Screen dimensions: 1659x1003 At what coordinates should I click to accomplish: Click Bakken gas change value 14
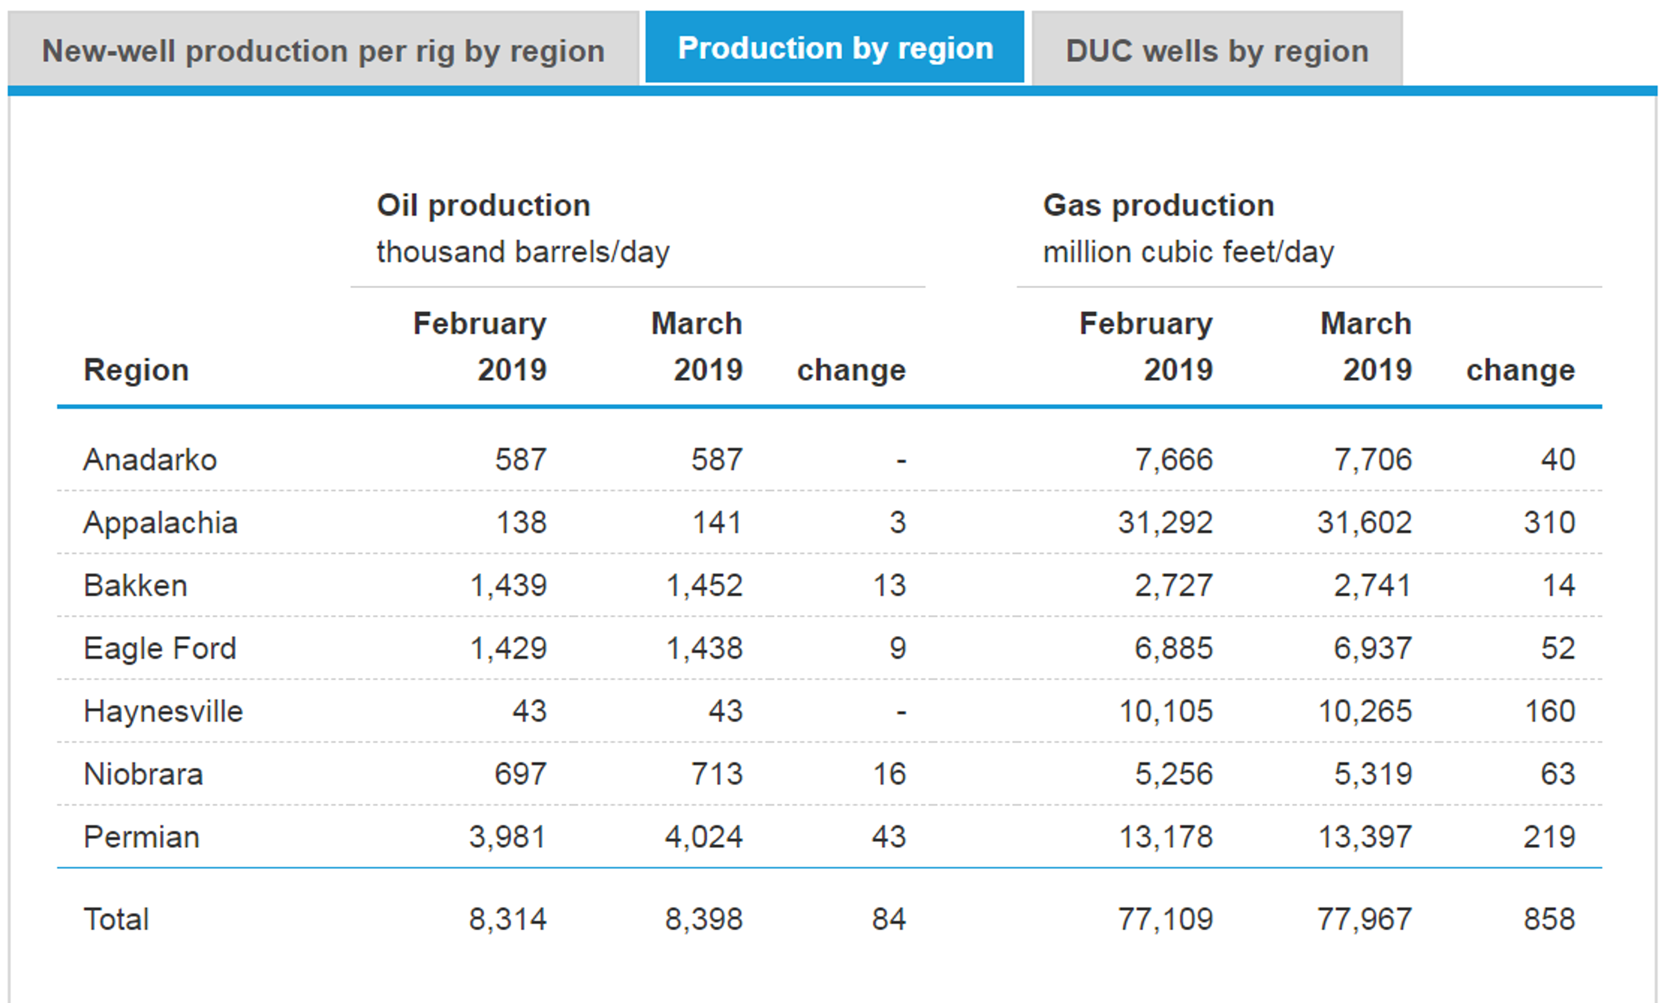1559,586
